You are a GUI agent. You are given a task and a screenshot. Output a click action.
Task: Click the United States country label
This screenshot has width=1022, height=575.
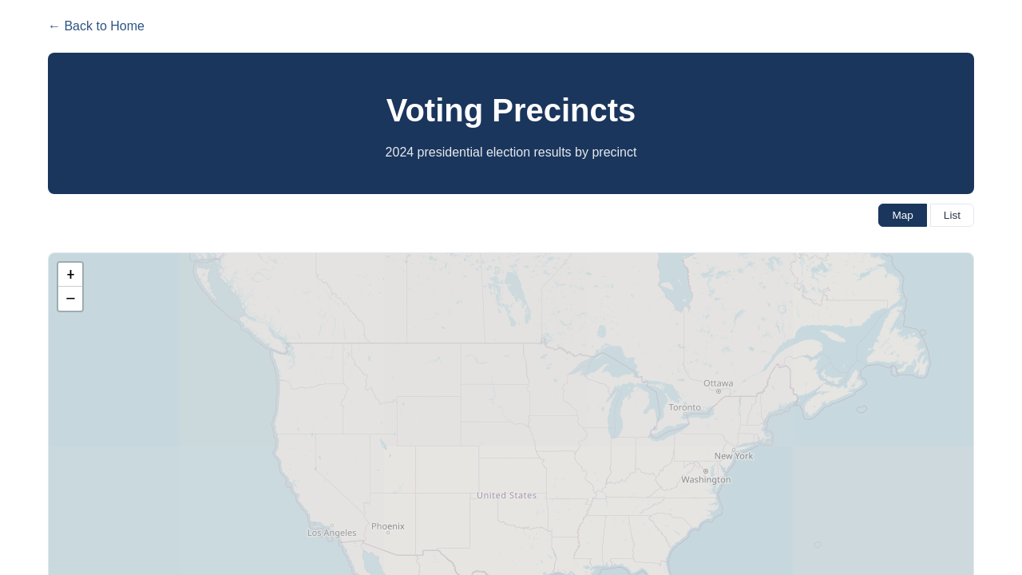click(x=506, y=495)
